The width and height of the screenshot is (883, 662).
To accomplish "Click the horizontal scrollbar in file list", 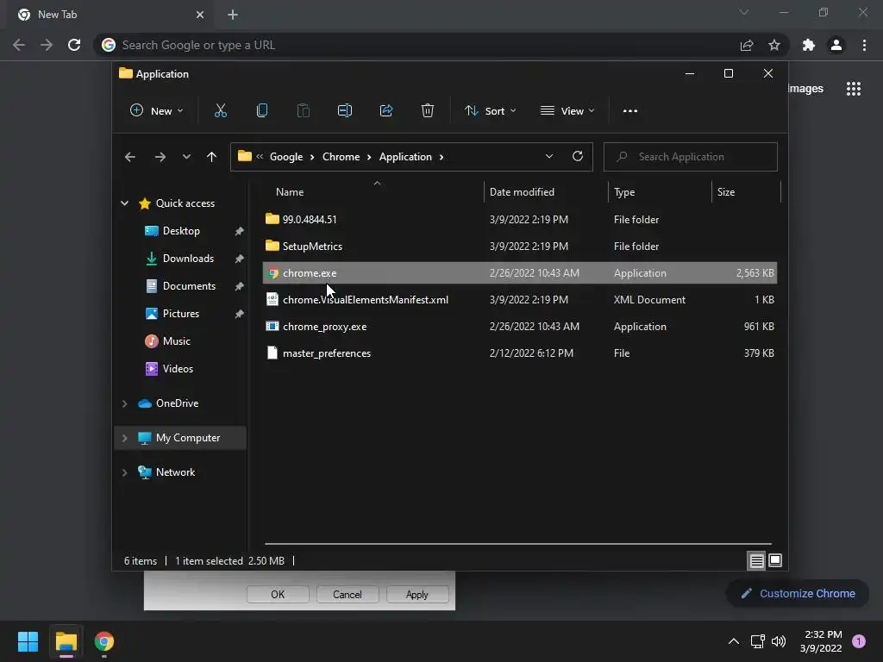I will [518, 544].
